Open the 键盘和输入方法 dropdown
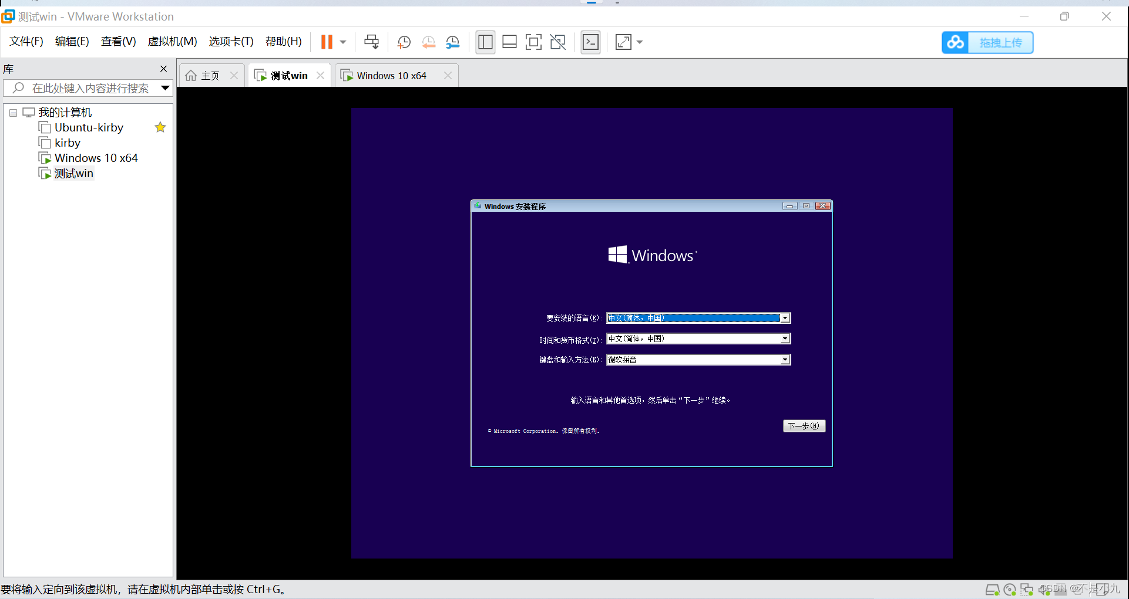Viewport: 1129px width, 599px height. point(785,360)
